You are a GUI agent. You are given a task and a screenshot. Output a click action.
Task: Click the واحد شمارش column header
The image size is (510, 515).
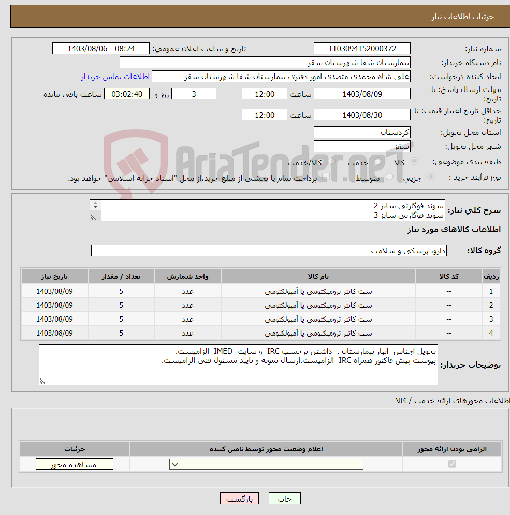(x=187, y=276)
